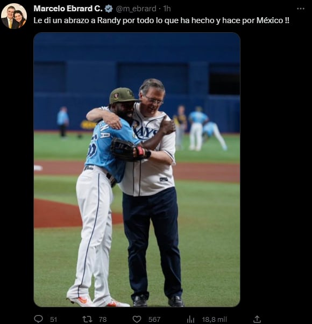Click the blue verified badge
312x324 pixels.
click(x=109, y=9)
